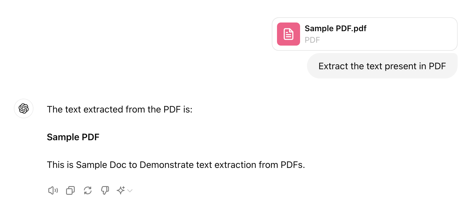This screenshot has width=468, height=206.
Task: Click the Sample PDF.pdf file name
Action: coord(336,28)
